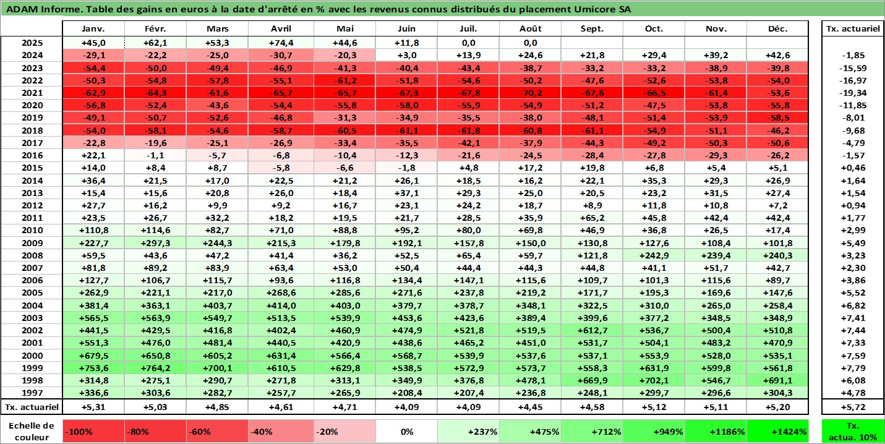The width and height of the screenshot is (885, 444).
Task: Click the -19,34 actuarial rate for 2021
Action: [x=853, y=93]
